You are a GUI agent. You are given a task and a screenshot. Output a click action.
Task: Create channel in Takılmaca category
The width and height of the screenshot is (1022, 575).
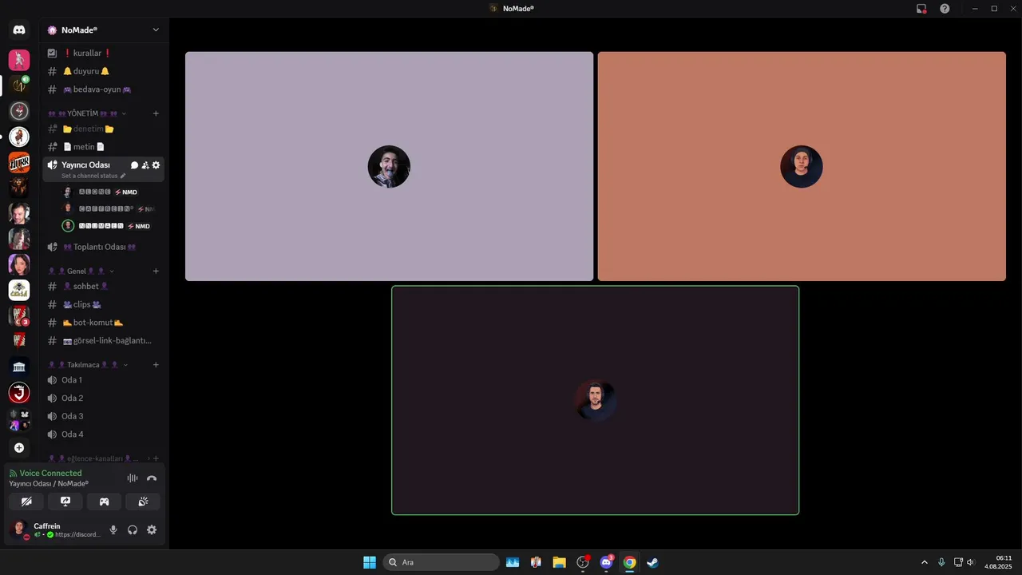pyautogui.click(x=156, y=364)
